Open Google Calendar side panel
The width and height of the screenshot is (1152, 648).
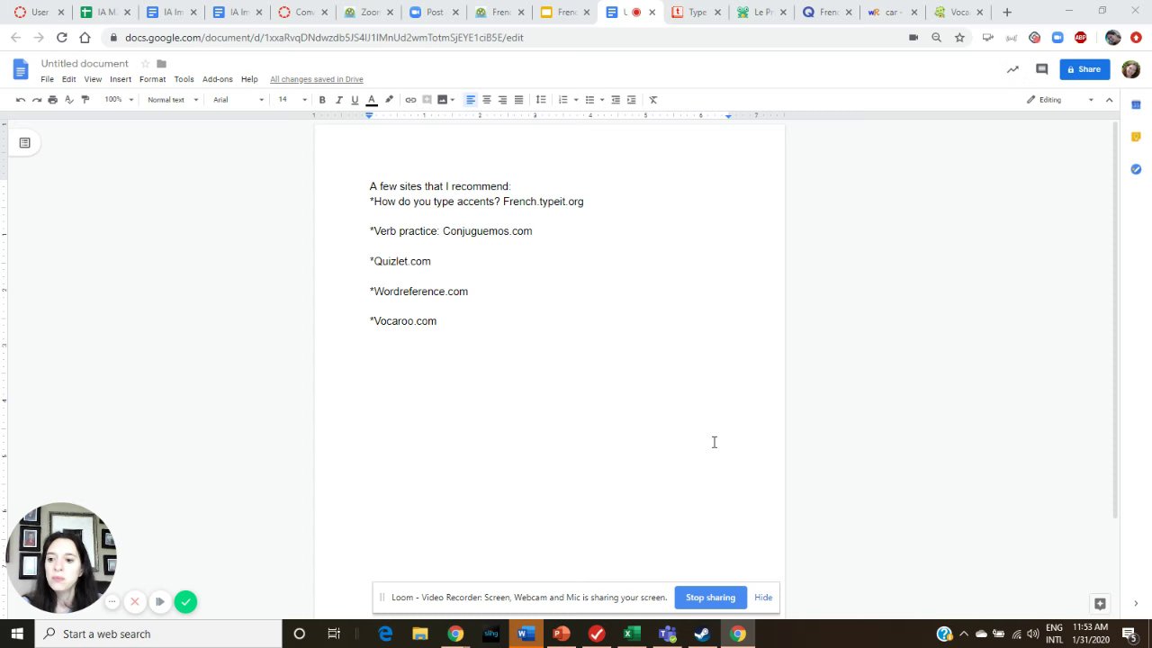tap(1136, 104)
